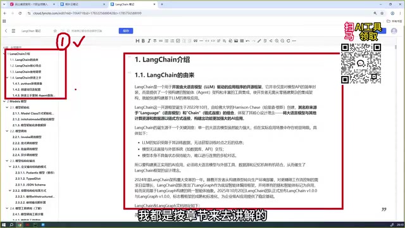
Task: Go back with the left chevron beside note title
Action: [6, 31]
